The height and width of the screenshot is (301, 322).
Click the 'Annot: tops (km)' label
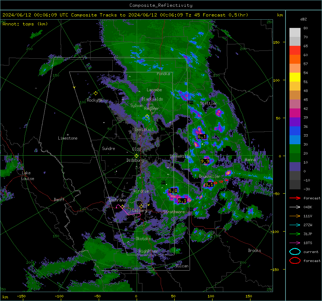tap(25, 24)
